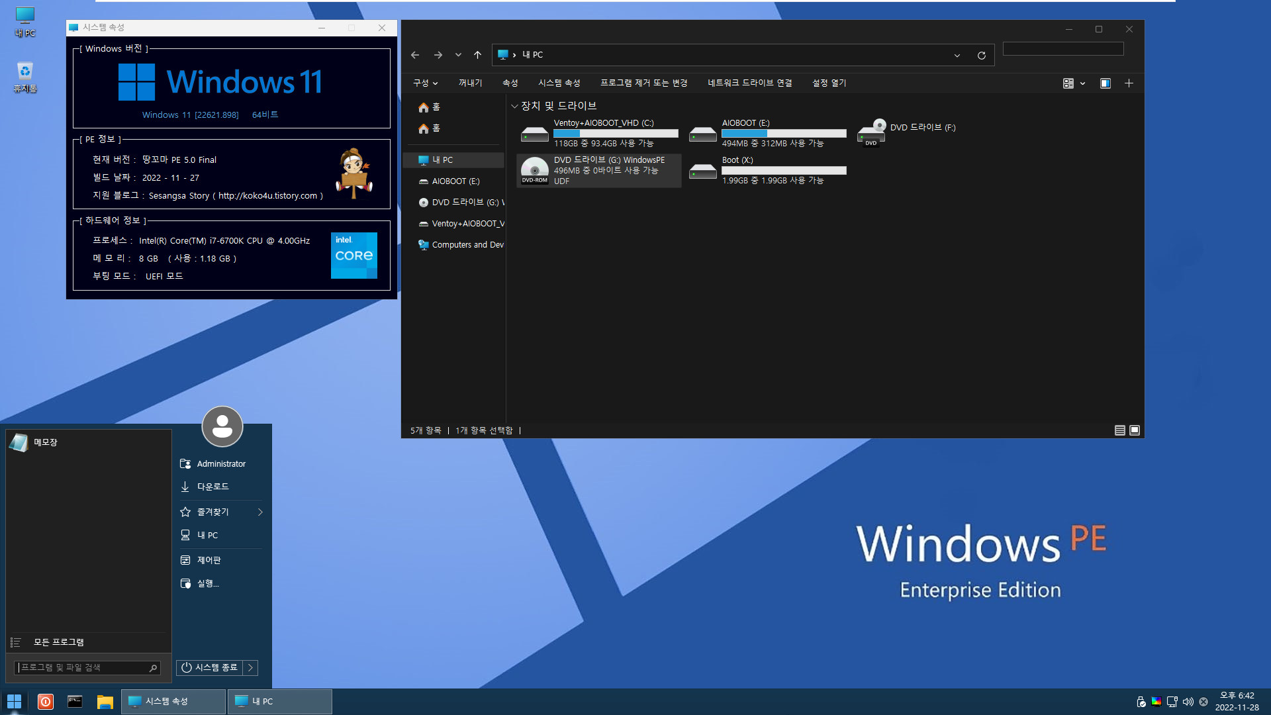1271x715 pixels.
Task: Select DVD 드라이브 (G:) WindowsPE
Action: (599, 170)
